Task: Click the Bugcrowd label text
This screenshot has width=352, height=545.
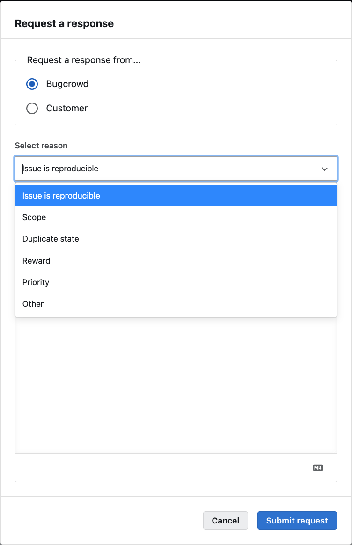Action: coord(67,84)
